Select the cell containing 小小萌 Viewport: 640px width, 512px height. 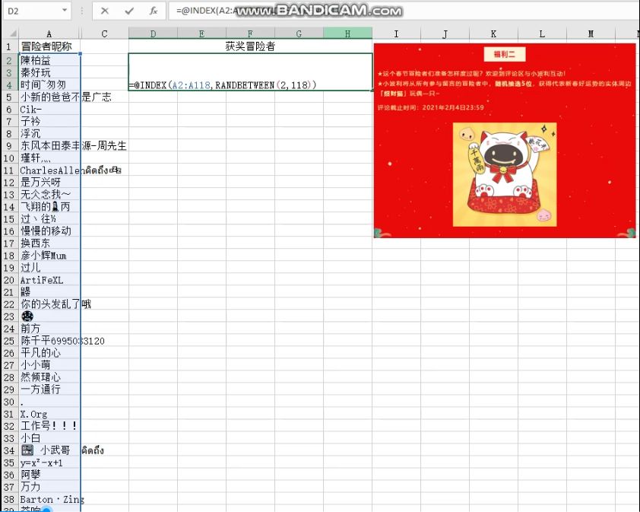[49, 365]
